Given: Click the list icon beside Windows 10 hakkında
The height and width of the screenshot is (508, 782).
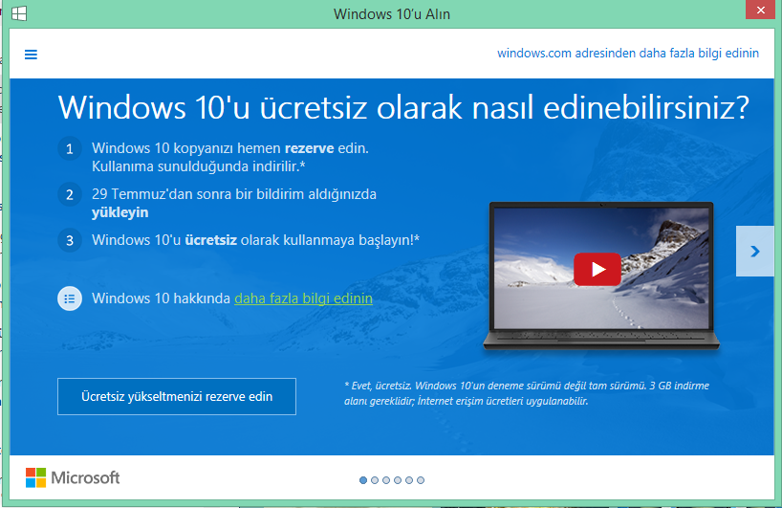Looking at the screenshot, I should [70, 298].
